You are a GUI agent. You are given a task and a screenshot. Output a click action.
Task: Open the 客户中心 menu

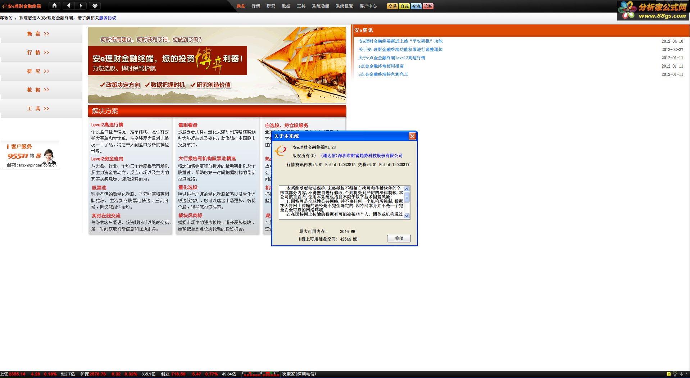368,6
